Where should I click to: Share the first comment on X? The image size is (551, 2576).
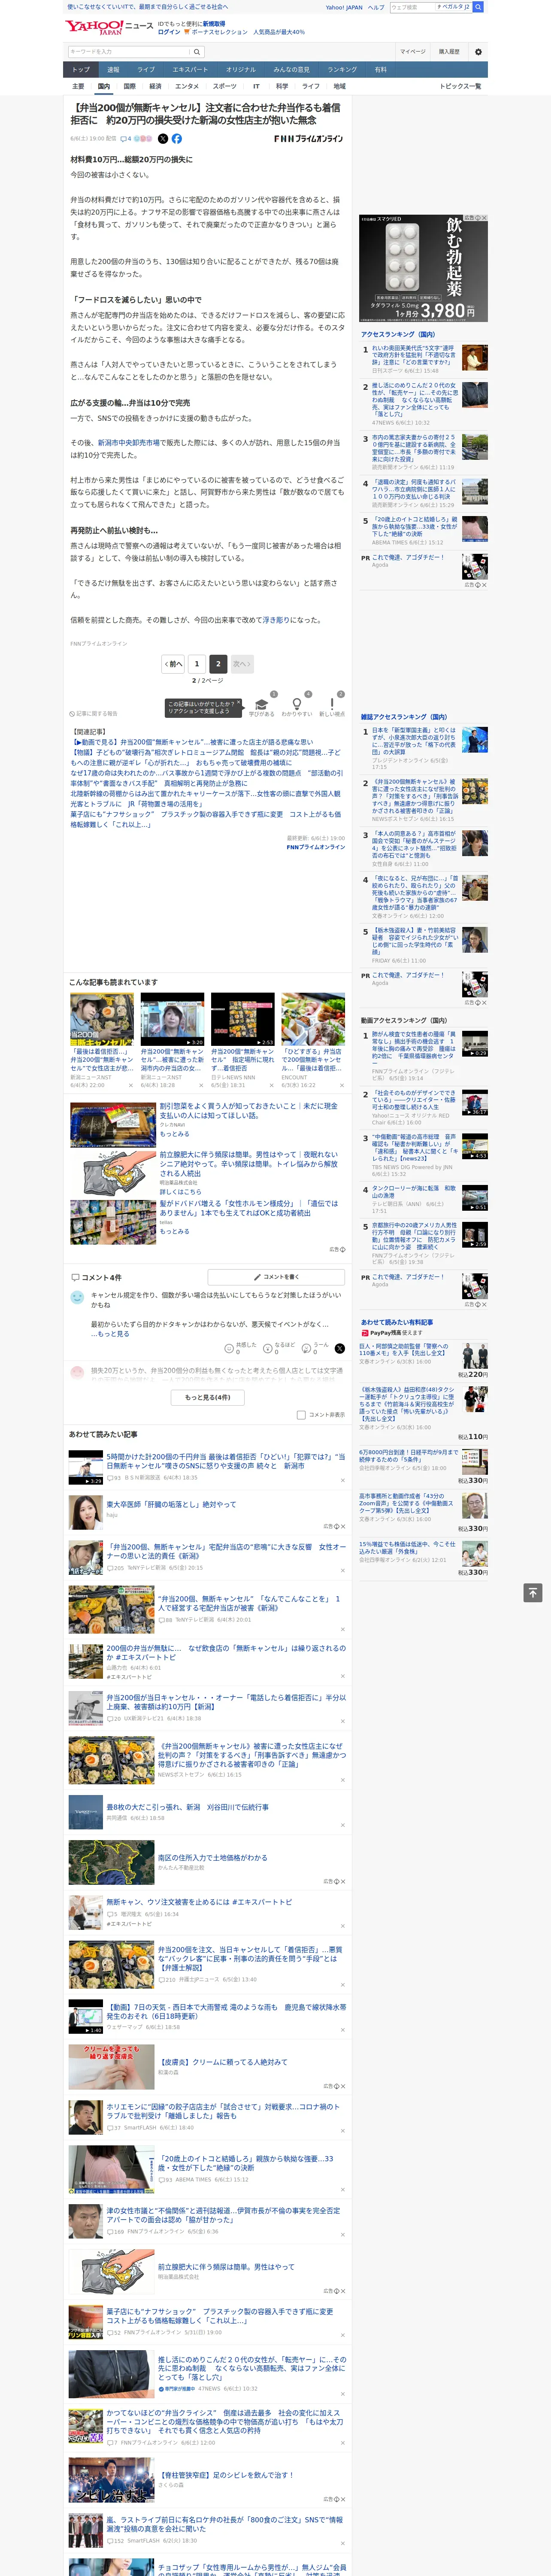coord(340,1348)
